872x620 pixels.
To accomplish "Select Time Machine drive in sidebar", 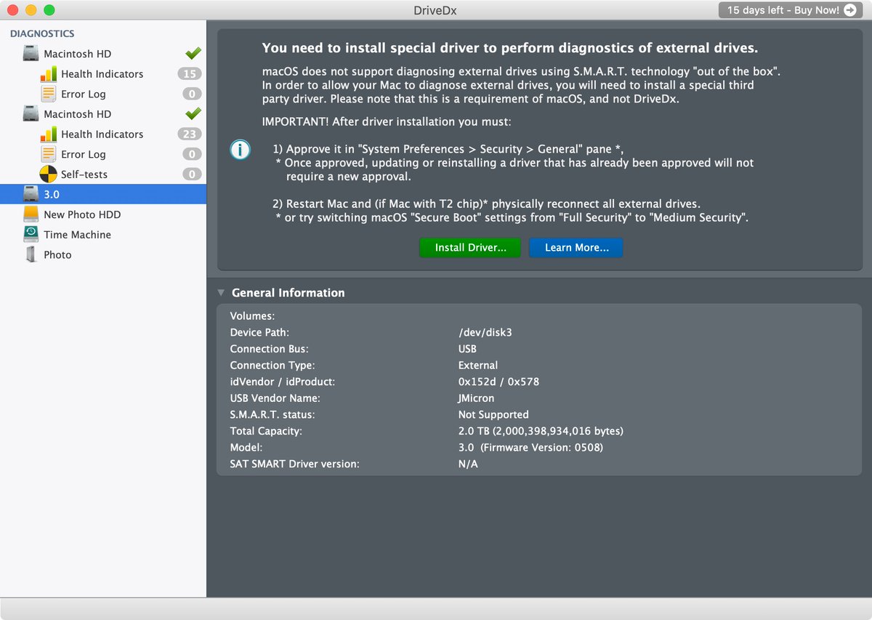I will 103,234.
